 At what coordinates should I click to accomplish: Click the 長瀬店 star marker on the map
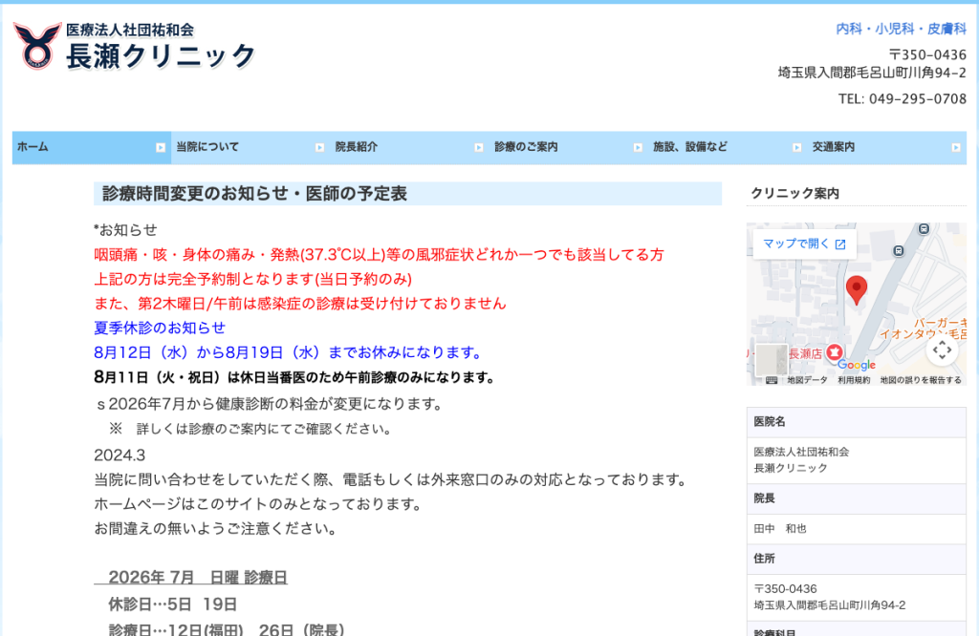tap(834, 353)
